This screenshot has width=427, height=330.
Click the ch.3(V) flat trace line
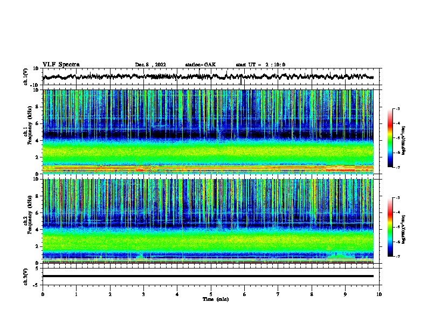pyautogui.click(x=208, y=276)
